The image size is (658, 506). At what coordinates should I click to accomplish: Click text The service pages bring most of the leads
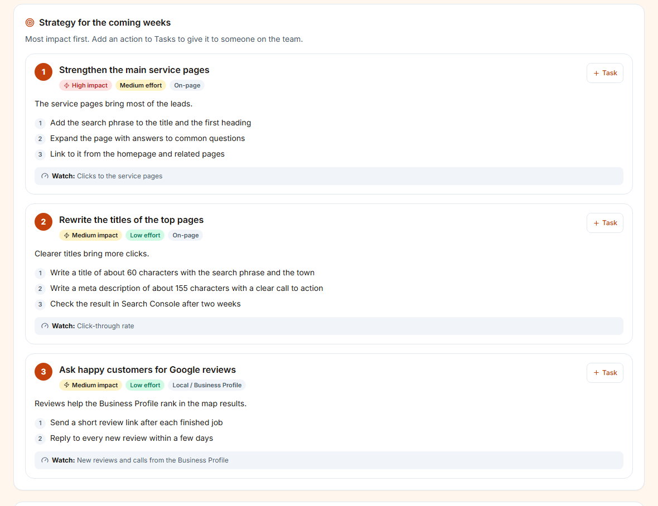point(114,104)
